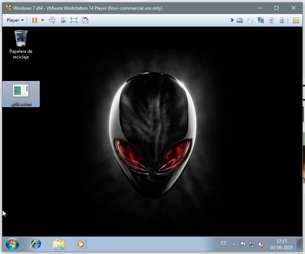Click the network adapter device icon
The height and width of the screenshot is (254, 305).
(261, 20)
